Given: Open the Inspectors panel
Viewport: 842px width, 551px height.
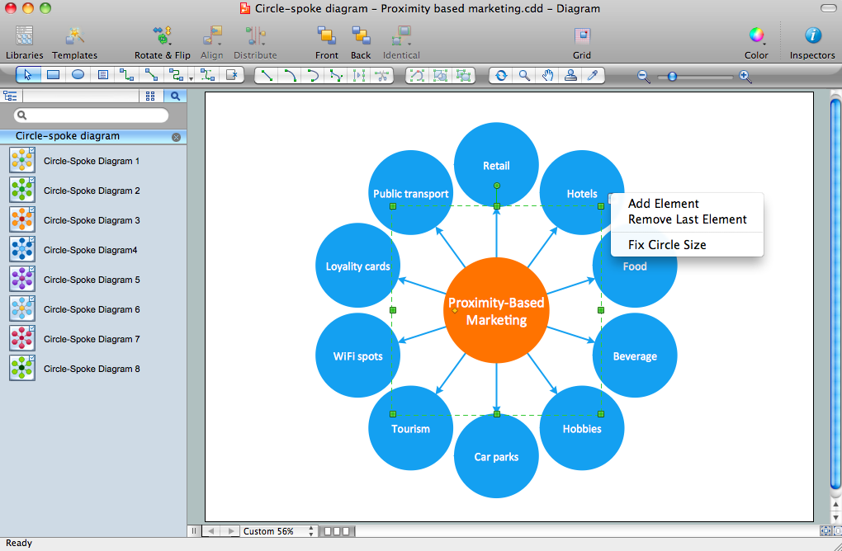Looking at the screenshot, I should point(812,42).
